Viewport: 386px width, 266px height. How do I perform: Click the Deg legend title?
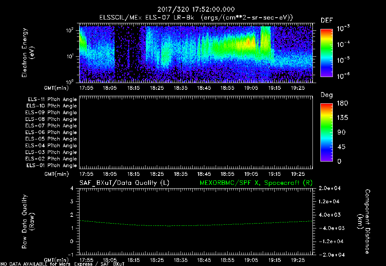coord(327,95)
